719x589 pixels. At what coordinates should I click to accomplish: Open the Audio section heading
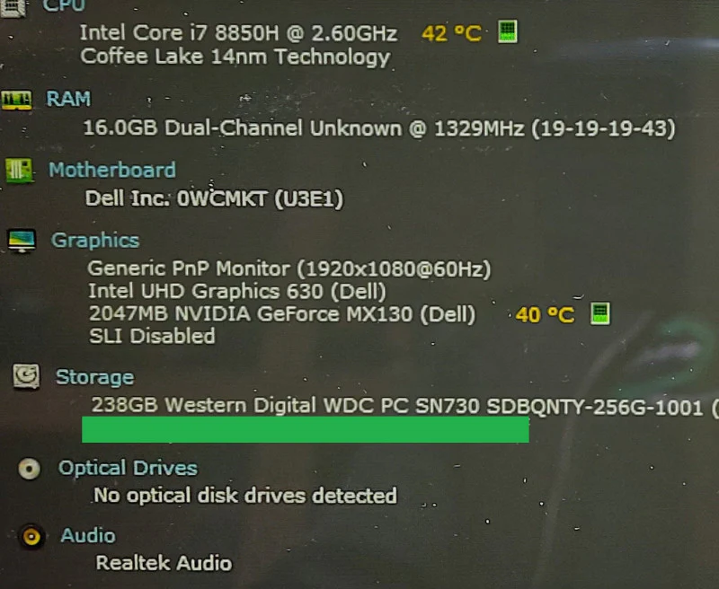point(88,536)
